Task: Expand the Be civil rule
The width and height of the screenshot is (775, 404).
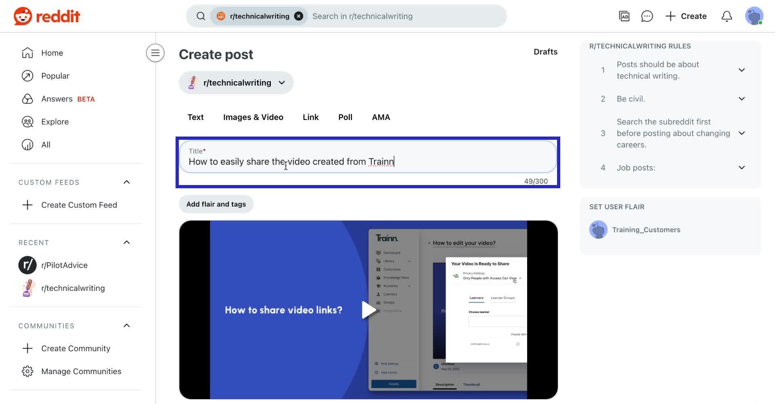Action: pos(742,99)
